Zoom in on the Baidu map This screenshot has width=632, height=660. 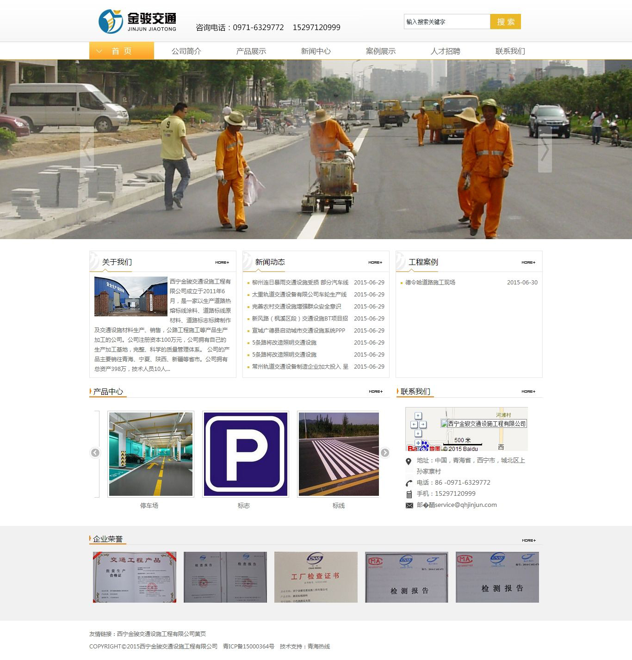tap(418, 443)
